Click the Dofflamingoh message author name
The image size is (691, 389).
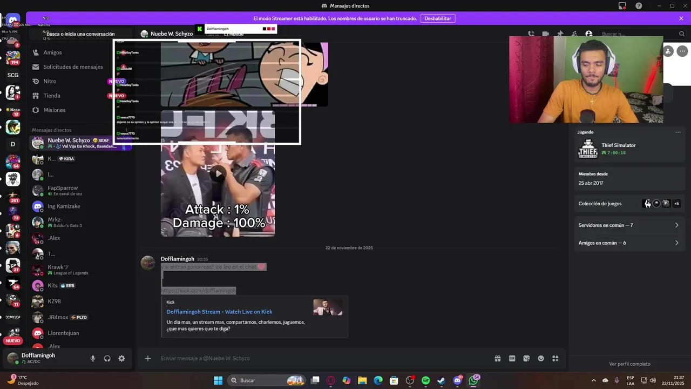coord(177,259)
